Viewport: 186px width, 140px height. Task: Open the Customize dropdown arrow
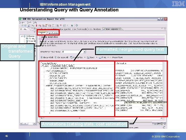(x=85, y=57)
